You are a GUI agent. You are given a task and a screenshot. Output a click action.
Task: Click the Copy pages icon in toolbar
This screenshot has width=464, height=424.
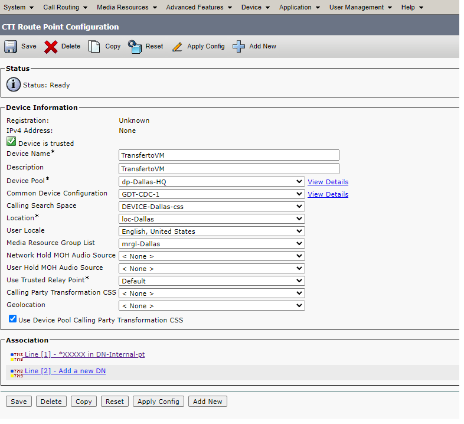pyautogui.click(x=94, y=47)
